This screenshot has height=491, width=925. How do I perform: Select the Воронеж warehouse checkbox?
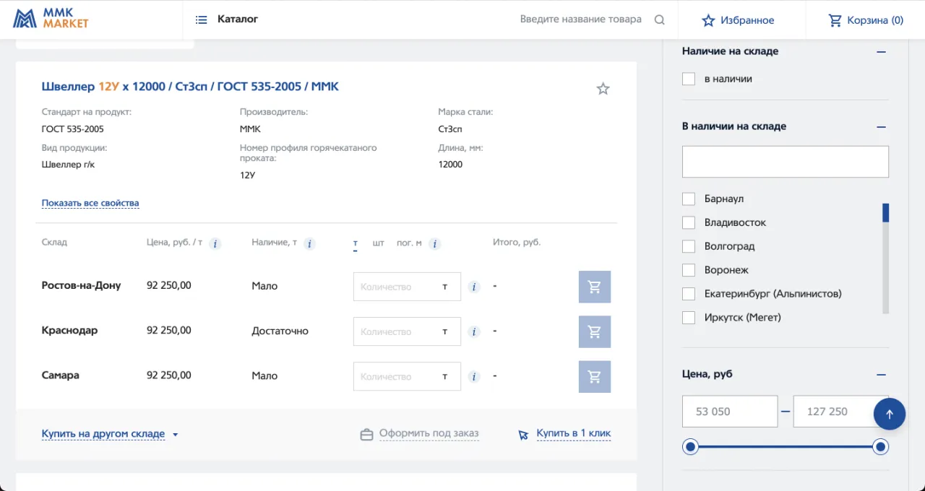(689, 270)
